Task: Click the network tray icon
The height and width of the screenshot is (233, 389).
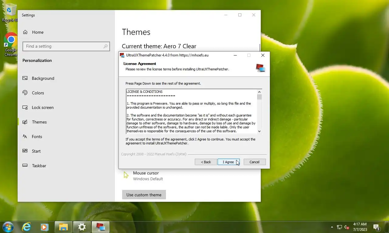Action: (339, 227)
